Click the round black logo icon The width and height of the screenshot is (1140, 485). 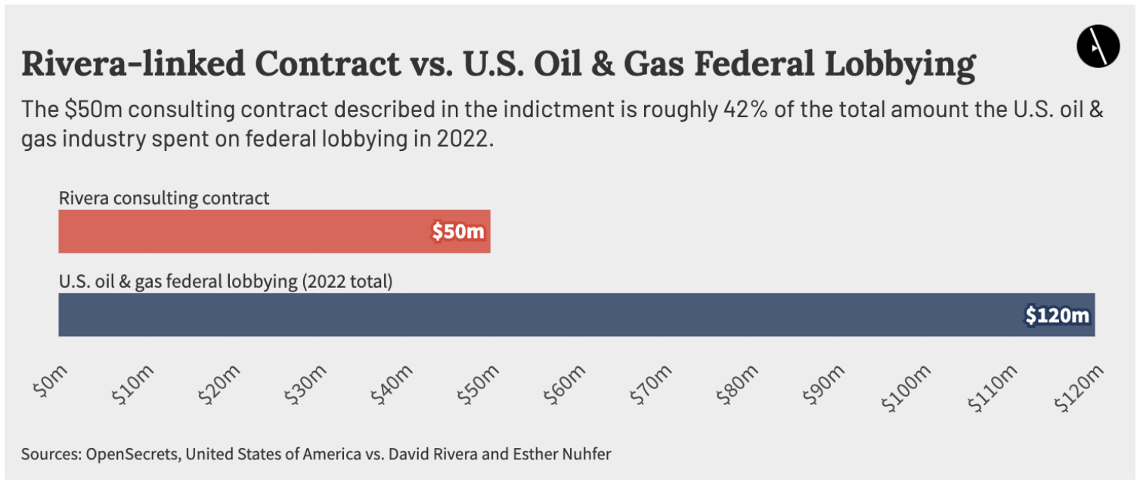[x=1098, y=45]
